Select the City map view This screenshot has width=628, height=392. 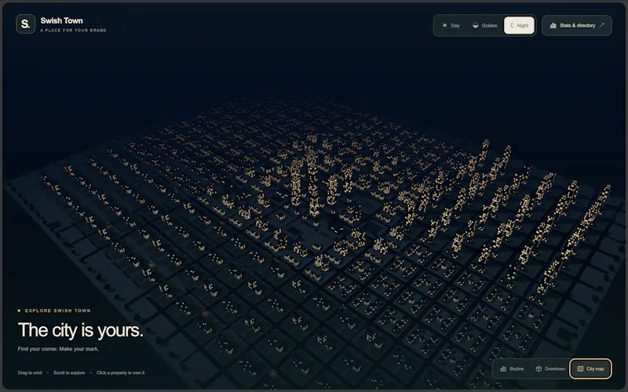591,368
